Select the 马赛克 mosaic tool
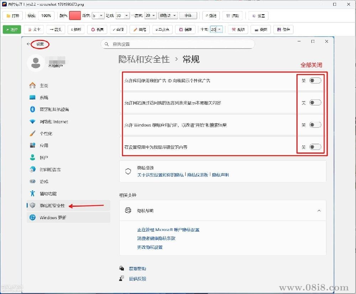Image resolution: width=356 pixels, height=294 pixels. tap(162, 30)
